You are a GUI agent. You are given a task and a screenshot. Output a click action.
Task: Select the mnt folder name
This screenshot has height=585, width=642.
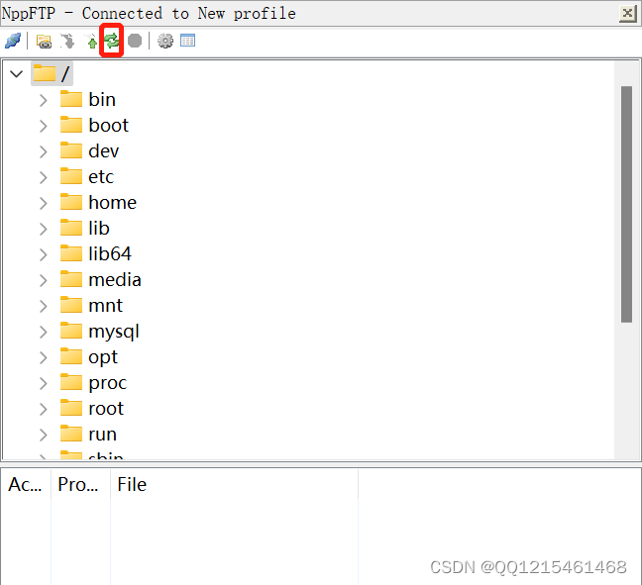pyautogui.click(x=105, y=306)
